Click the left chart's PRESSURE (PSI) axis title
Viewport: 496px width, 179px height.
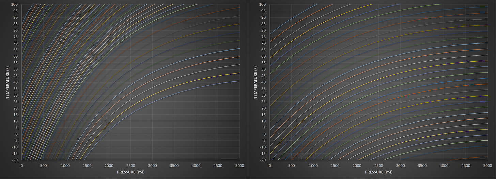tap(130, 172)
